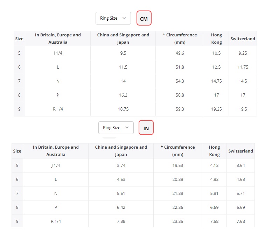Click the 14.75 Hong Kong value
The width and height of the screenshot is (265, 247).
click(x=216, y=81)
